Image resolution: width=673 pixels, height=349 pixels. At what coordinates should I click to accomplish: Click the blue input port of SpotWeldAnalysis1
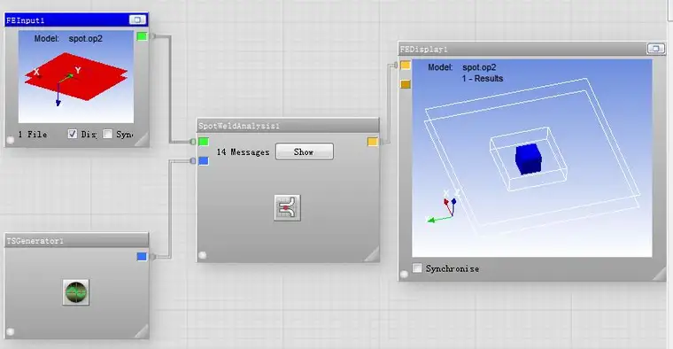click(204, 160)
